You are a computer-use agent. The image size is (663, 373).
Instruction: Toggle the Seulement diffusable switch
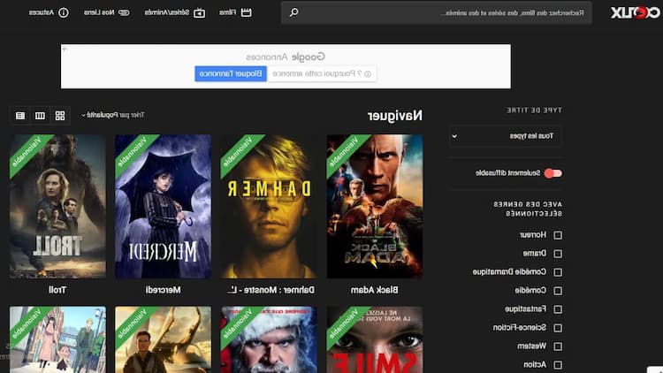553,173
